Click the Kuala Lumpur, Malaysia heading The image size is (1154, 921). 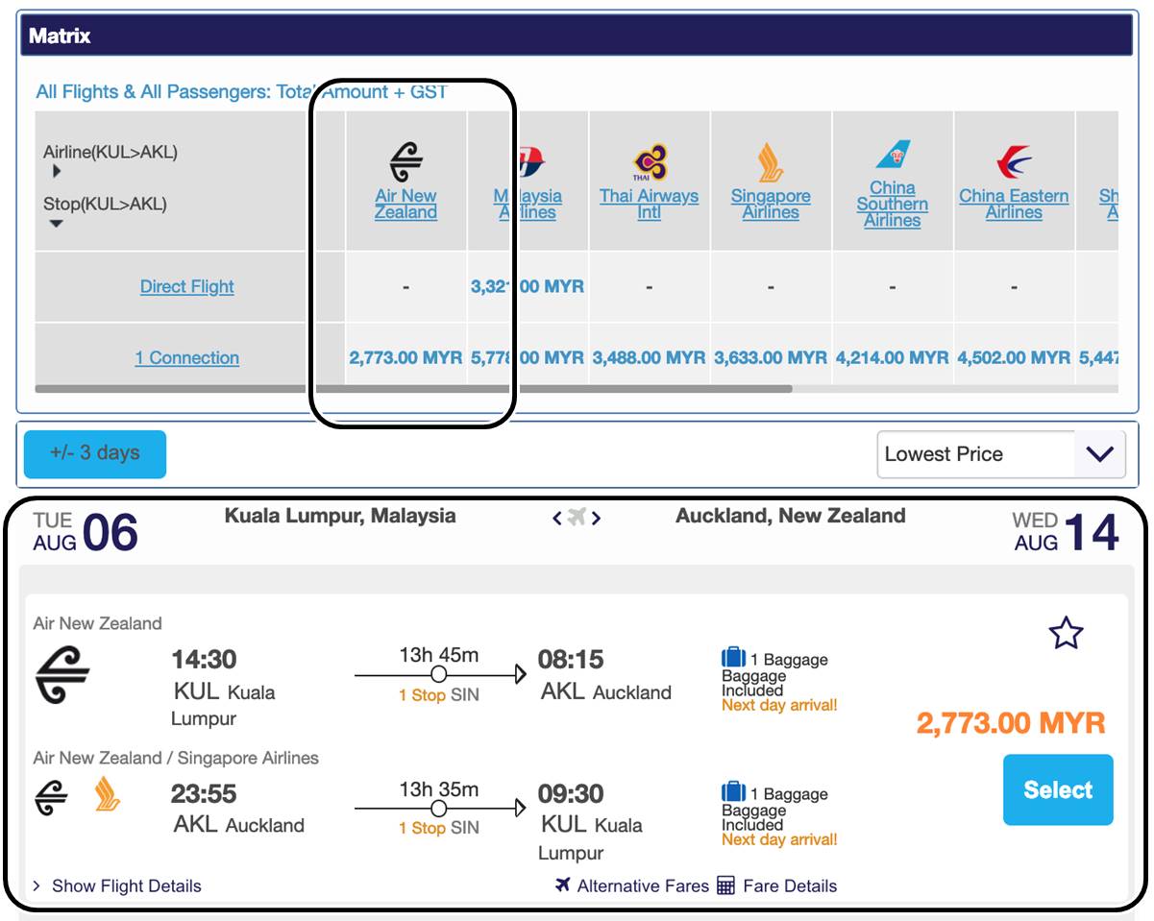tap(340, 516)
